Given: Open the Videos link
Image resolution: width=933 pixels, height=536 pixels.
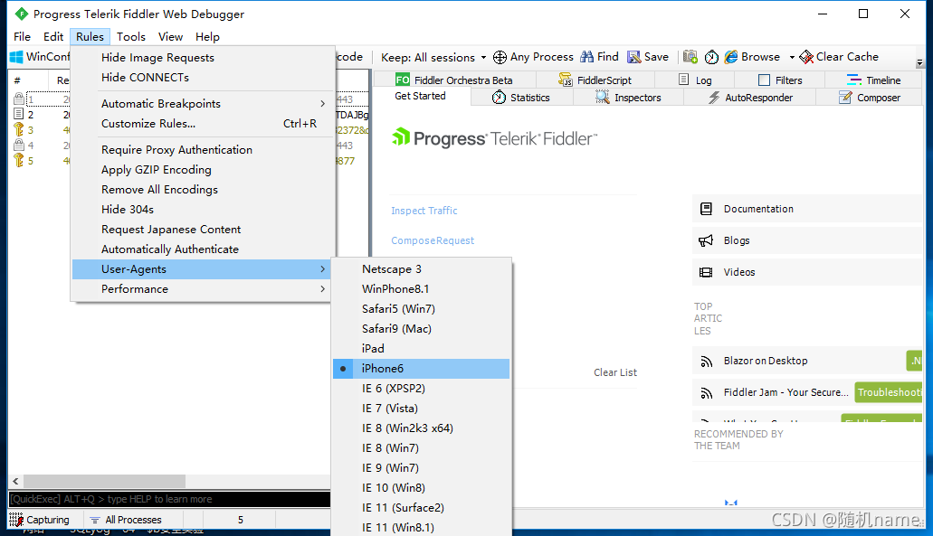Looking at the screenshot, I should coord(739,272).
